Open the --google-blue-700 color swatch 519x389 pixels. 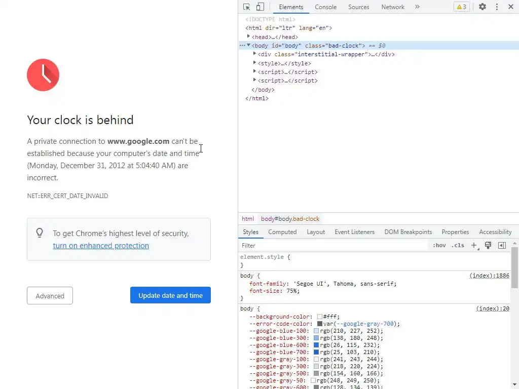coord(316,353)
